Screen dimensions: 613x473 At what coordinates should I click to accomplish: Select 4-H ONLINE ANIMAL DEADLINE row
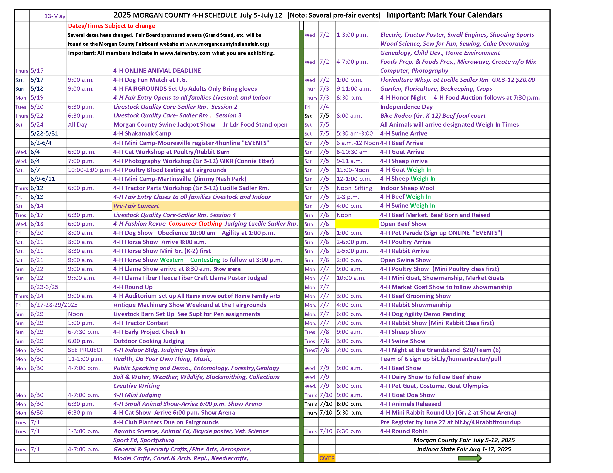(157, 71)
